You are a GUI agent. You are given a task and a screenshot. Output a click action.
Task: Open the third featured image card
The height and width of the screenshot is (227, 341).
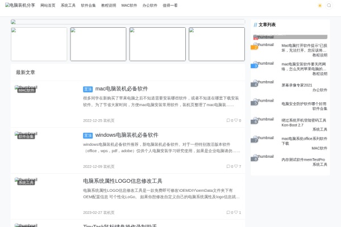click(157, 44)
